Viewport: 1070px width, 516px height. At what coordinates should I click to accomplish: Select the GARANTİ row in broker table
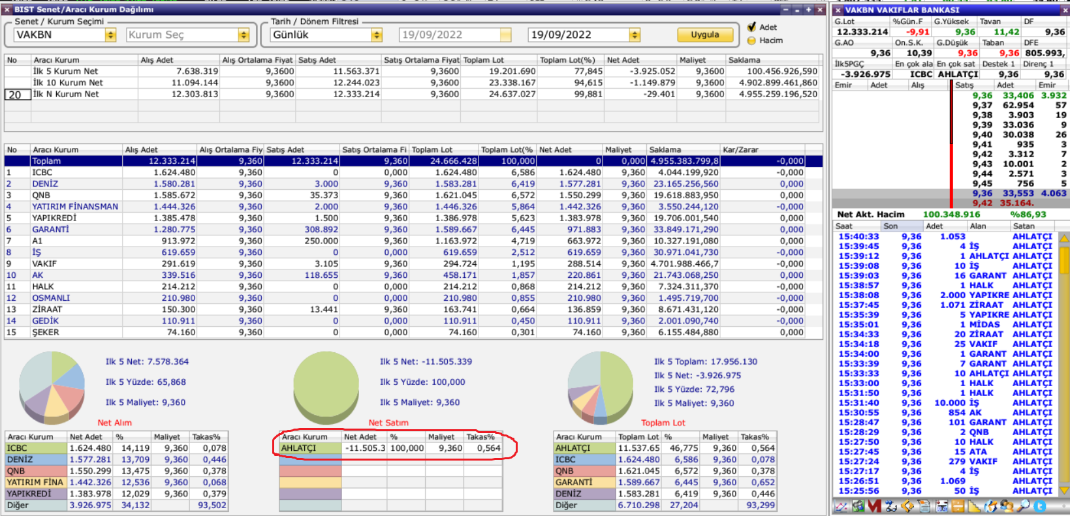pos(413,229)
